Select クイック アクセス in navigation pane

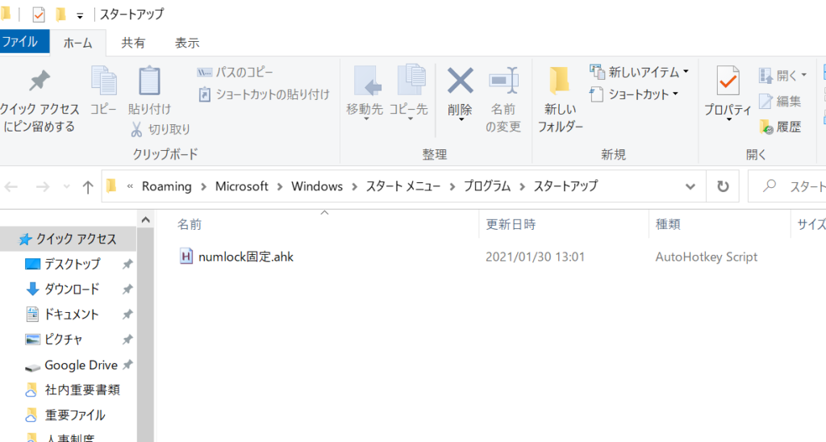tap(68, 239)
